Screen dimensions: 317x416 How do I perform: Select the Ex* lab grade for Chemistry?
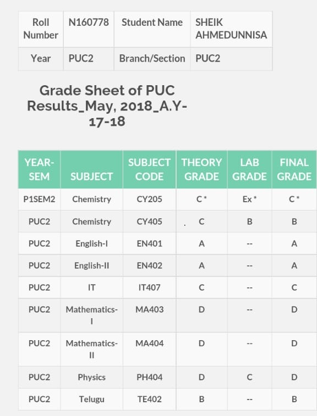[x=249, y=199]
